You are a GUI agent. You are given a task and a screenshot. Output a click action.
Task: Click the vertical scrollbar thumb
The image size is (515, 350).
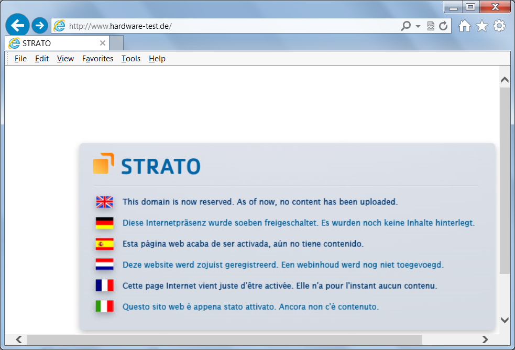click(x=505, y=181)
